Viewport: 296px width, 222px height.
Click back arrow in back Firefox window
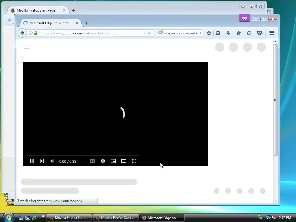[10, 20]
